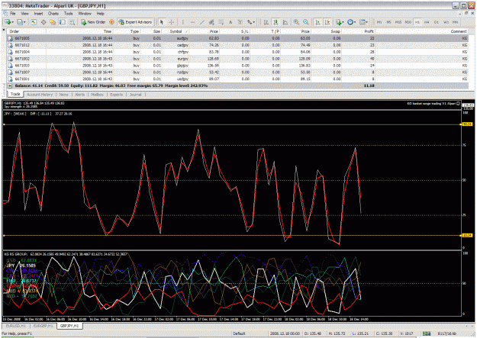Open the EURUSD,H1 chart tab
This screenshot has width=477, height=338.
coord(16,326)
